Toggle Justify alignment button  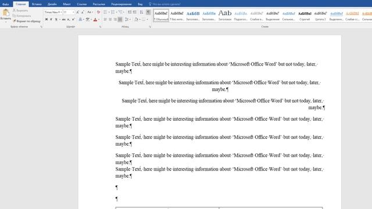120,19
